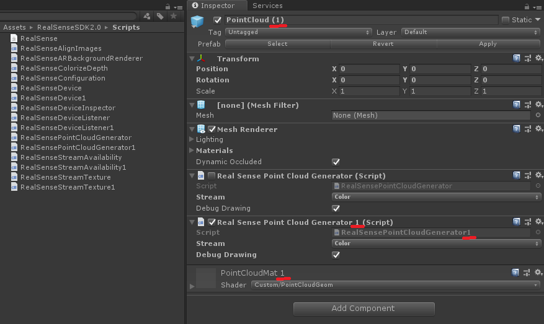Uncheck the Dynamic Occluded checkbox

(336, 162)
